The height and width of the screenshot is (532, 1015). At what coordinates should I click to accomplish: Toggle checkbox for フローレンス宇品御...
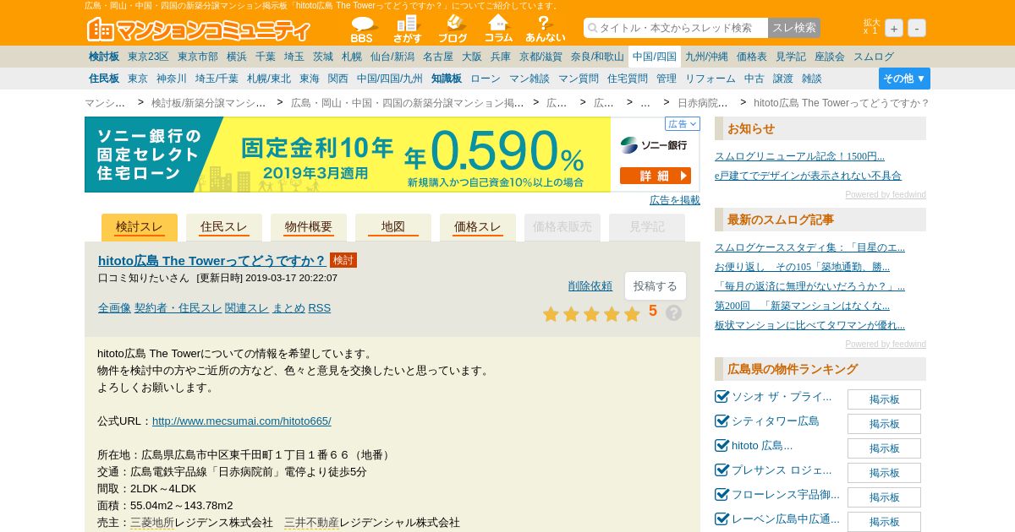pos(721,494)
